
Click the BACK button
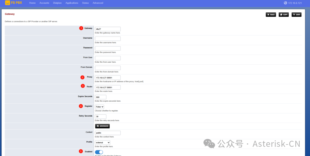click(x=271, y=15)
